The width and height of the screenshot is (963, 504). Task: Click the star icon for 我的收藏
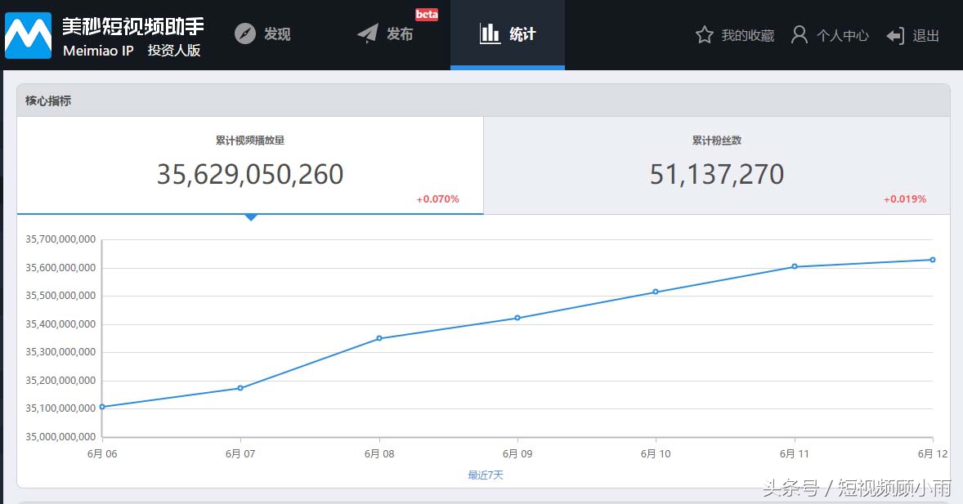point(704,35)
